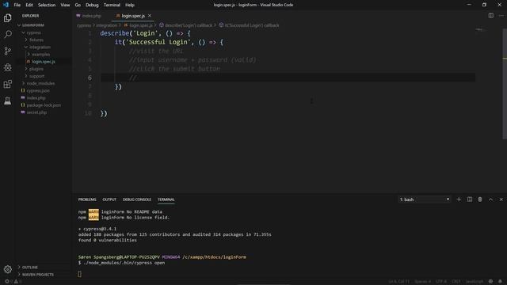Viewport: 507px width, 285px height.
Task: Open the File menu
Action: tap(17, 5)
